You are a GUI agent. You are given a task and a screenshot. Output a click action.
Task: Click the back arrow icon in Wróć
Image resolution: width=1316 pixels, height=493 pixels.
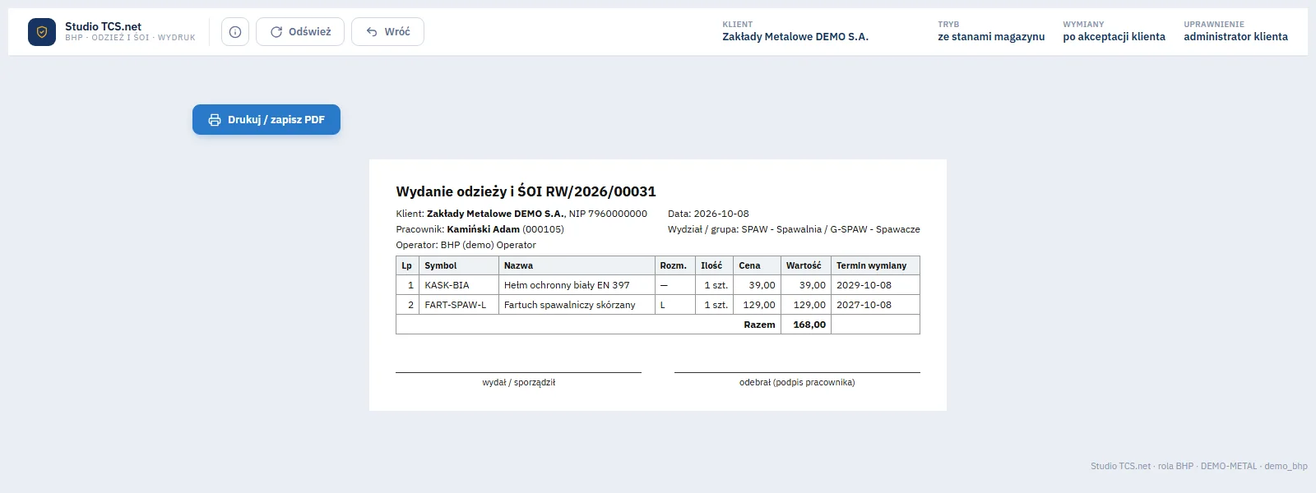pyautogui.click(x=372, y=32)
